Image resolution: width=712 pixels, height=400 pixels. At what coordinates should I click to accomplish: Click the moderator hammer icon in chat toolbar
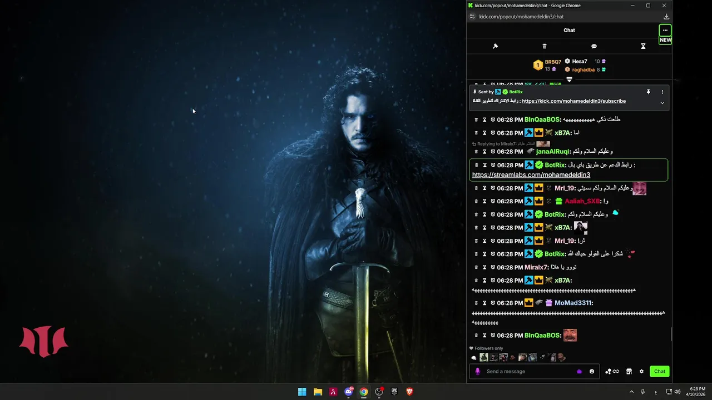[495, 46]
